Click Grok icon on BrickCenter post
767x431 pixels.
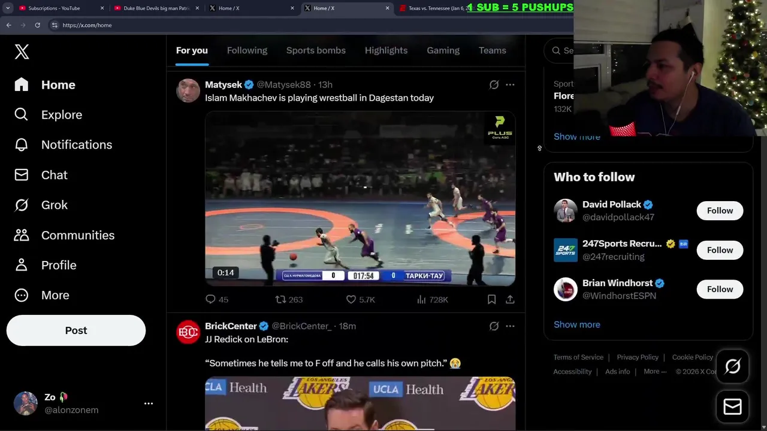coord(494,326)
